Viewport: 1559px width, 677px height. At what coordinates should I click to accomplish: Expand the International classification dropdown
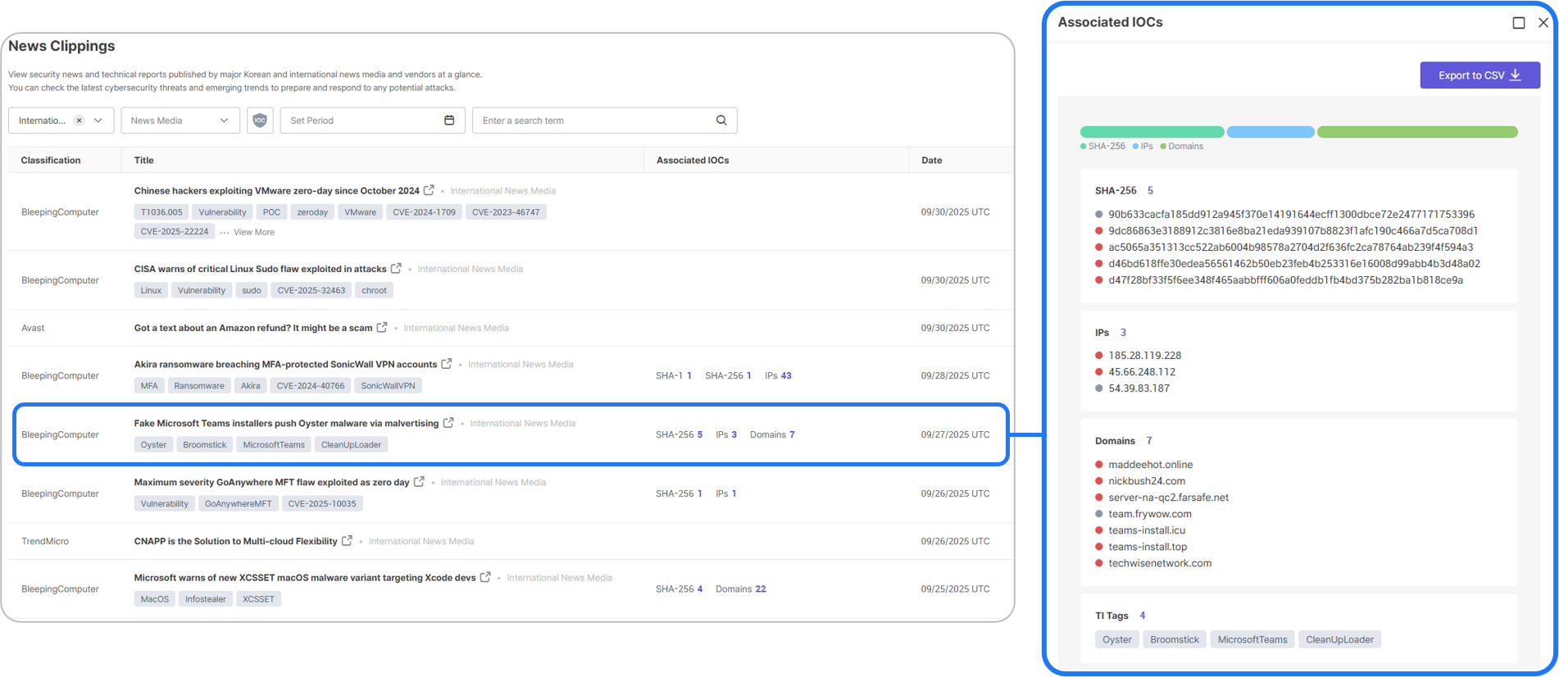point(98,120)
